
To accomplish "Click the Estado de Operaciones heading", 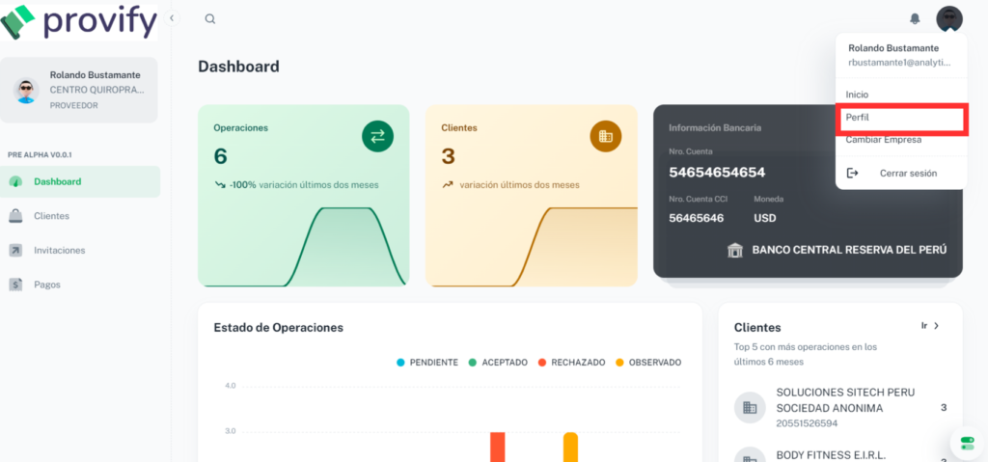I will [279, 327].
